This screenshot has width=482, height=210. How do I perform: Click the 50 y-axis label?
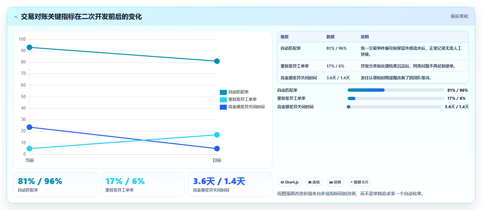point(23,97)
